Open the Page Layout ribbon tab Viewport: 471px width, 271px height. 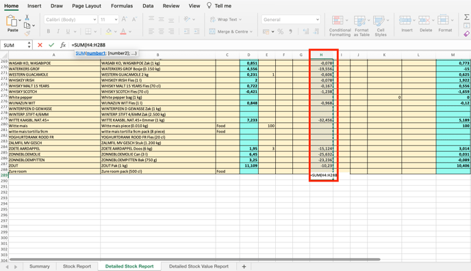[86, 5]
